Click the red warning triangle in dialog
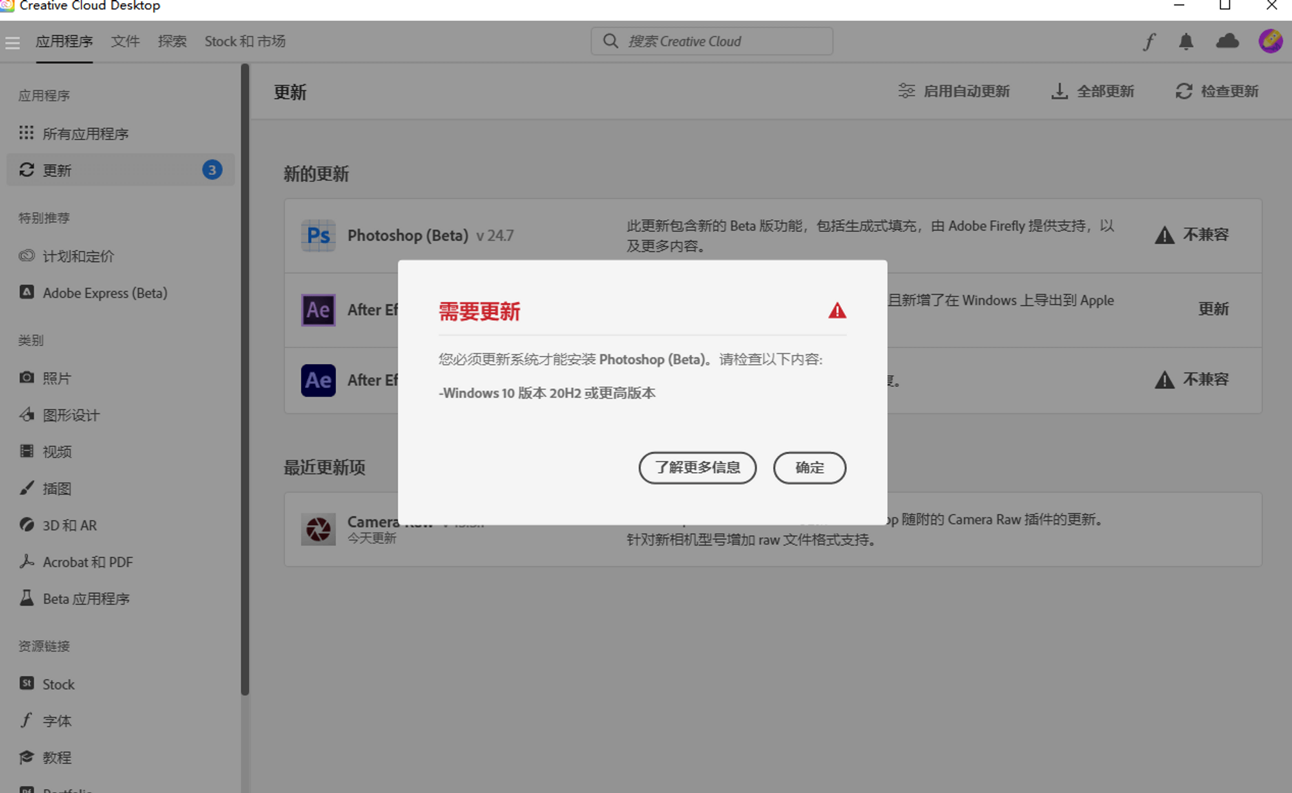1292x793 pixels. [837, 311]
